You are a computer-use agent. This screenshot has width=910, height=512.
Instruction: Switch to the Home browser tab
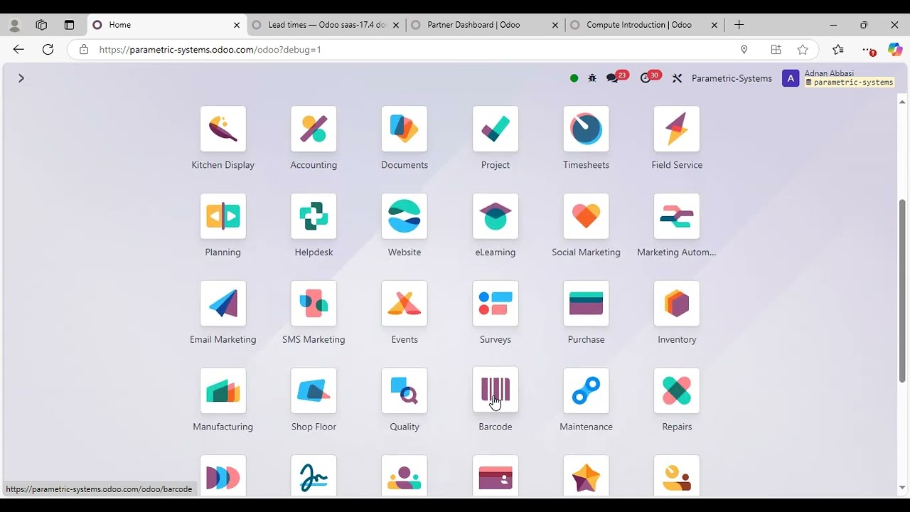point(166,25)
